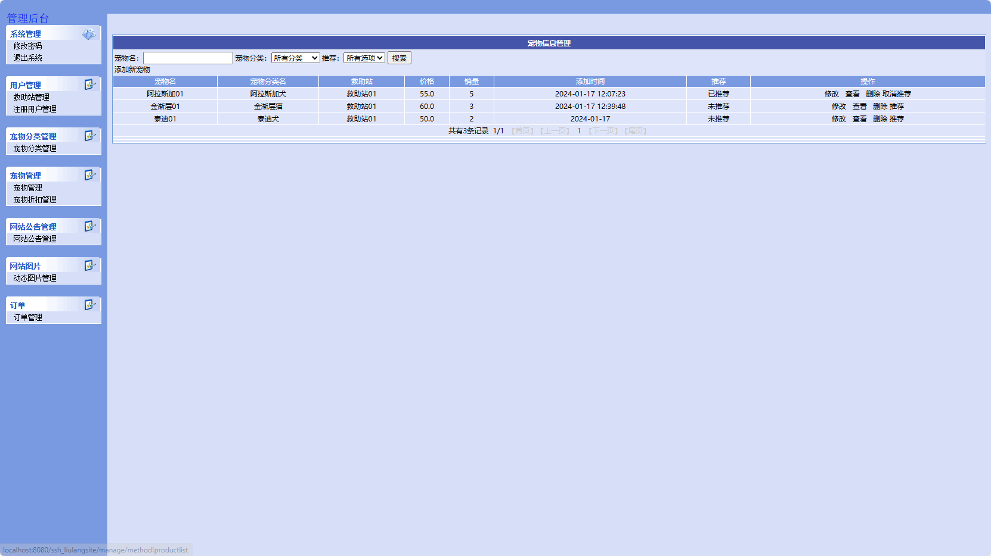Click the icon on 网站公告管理 section header

[x=89, y=226]
